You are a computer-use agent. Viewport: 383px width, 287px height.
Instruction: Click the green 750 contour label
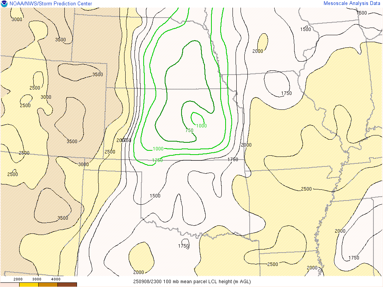189,130
